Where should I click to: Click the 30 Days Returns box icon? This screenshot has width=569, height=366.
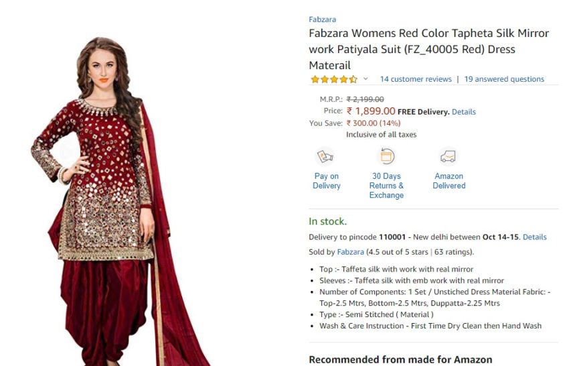pyautogui.click(x=386, y=157)
